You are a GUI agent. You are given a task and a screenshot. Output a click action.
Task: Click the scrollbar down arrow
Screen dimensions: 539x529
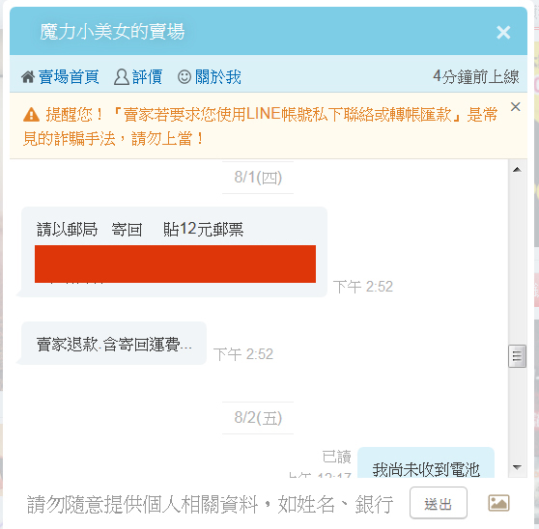[x=517, y=467]
